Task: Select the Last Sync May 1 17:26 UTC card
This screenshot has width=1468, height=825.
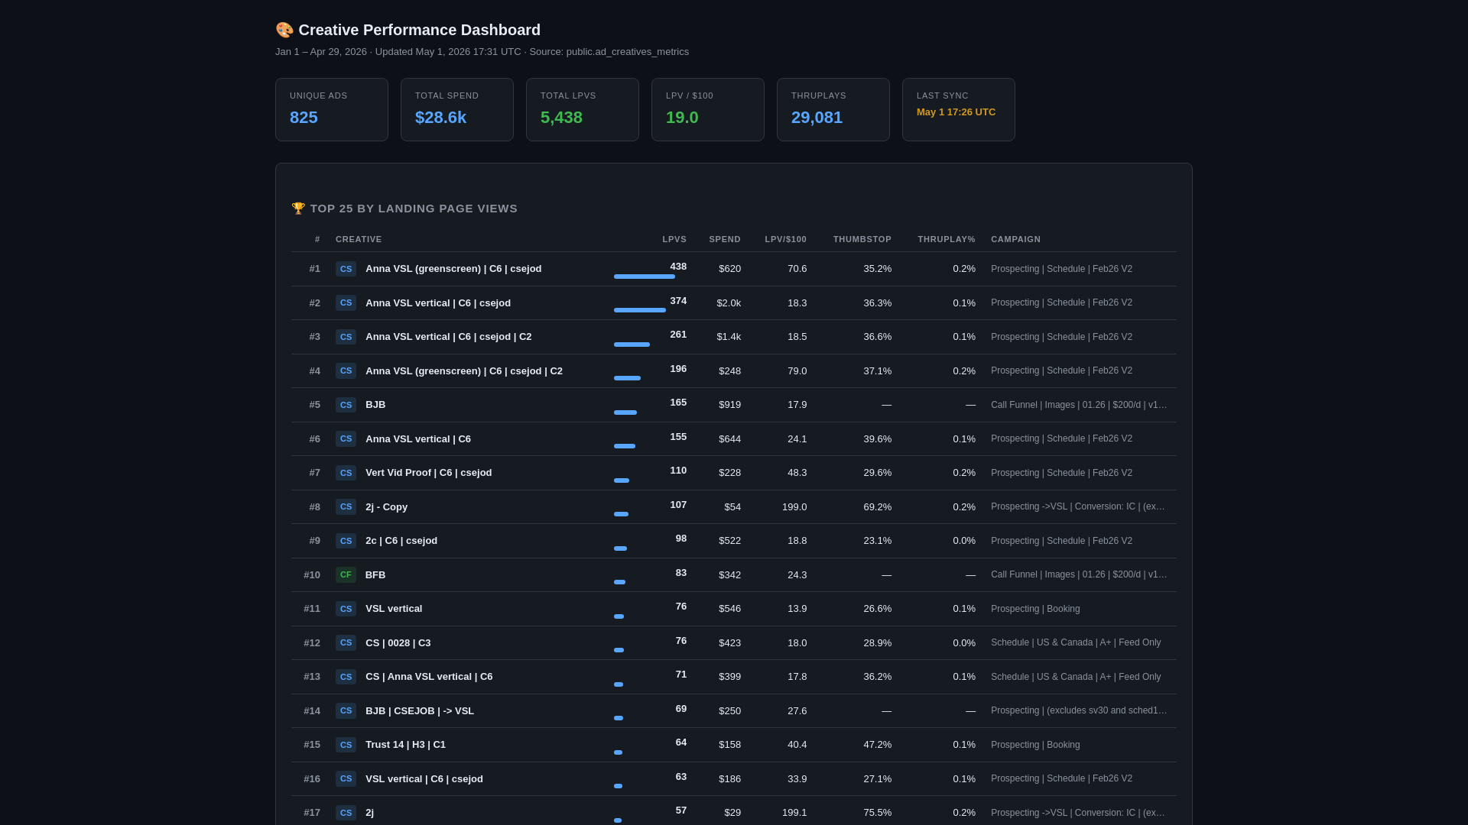Action: 959,109
